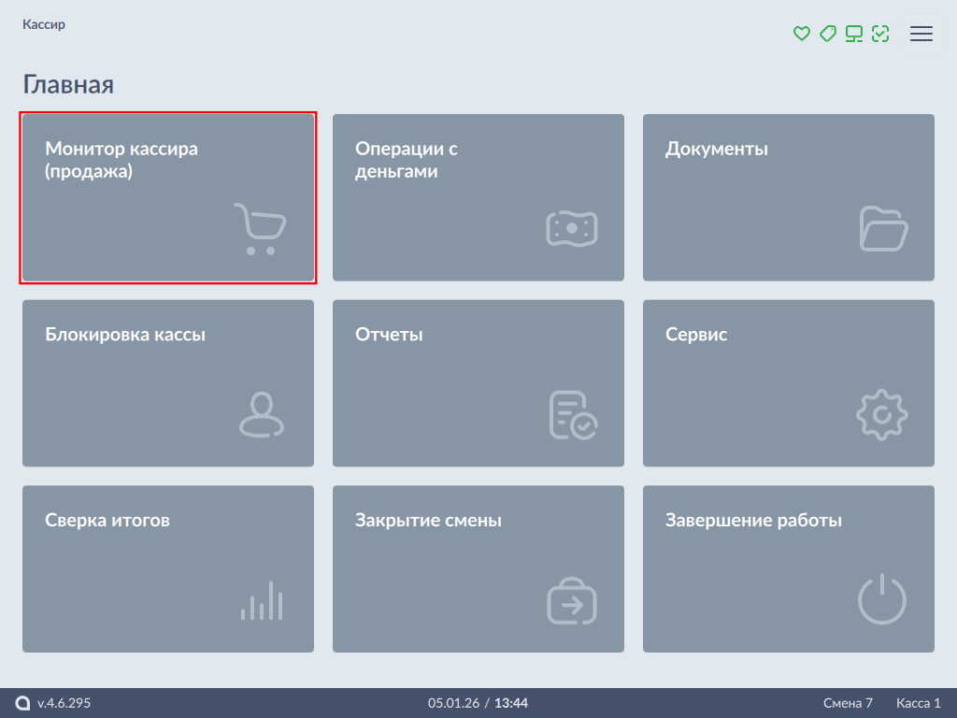Image resolution: width=957 pixels, height=718 pixels.
Task: Click the Касса 1 label
Action: (x=918, y=703)
